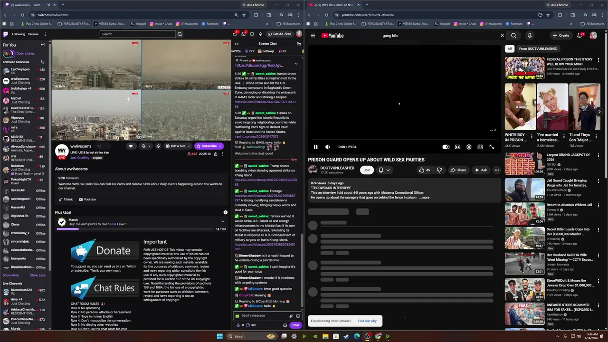608x342 pixels.
Task: Click the YouTube search magnifier icon
Action: tap(513, 36)
